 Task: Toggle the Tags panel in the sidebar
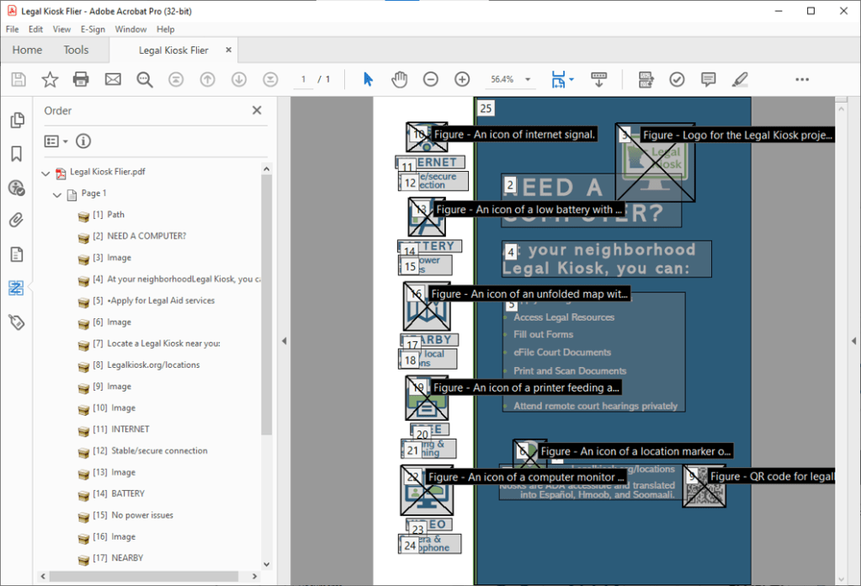[17, 321]
